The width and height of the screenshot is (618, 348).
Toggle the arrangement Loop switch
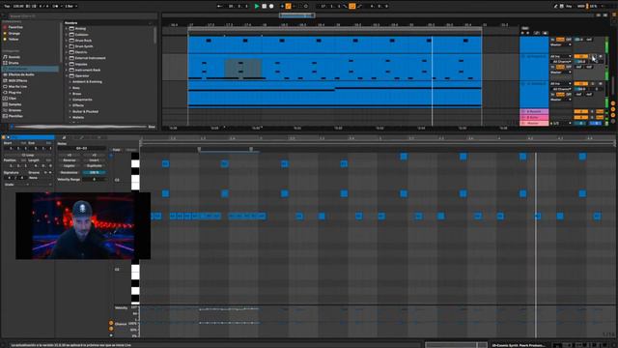(x=351, y=6)
